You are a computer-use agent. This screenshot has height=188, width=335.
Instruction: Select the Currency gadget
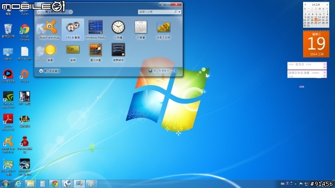pos(73,52)
